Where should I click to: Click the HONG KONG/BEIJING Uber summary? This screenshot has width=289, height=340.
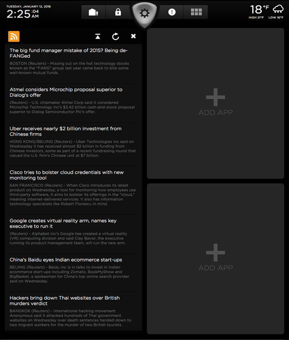[73, 148]
